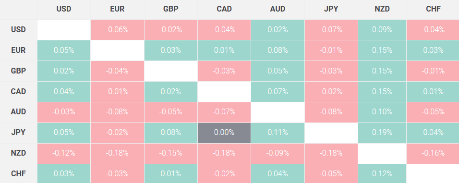This screenshot has height=183, width=459.
Task: Select the CHF/JPY -0.05% cell
Action: (x=331, y=173)
